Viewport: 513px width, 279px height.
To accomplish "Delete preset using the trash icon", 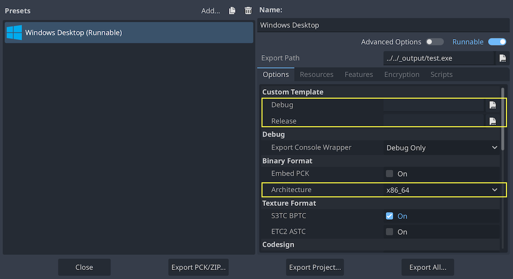I will coord(248,11).
